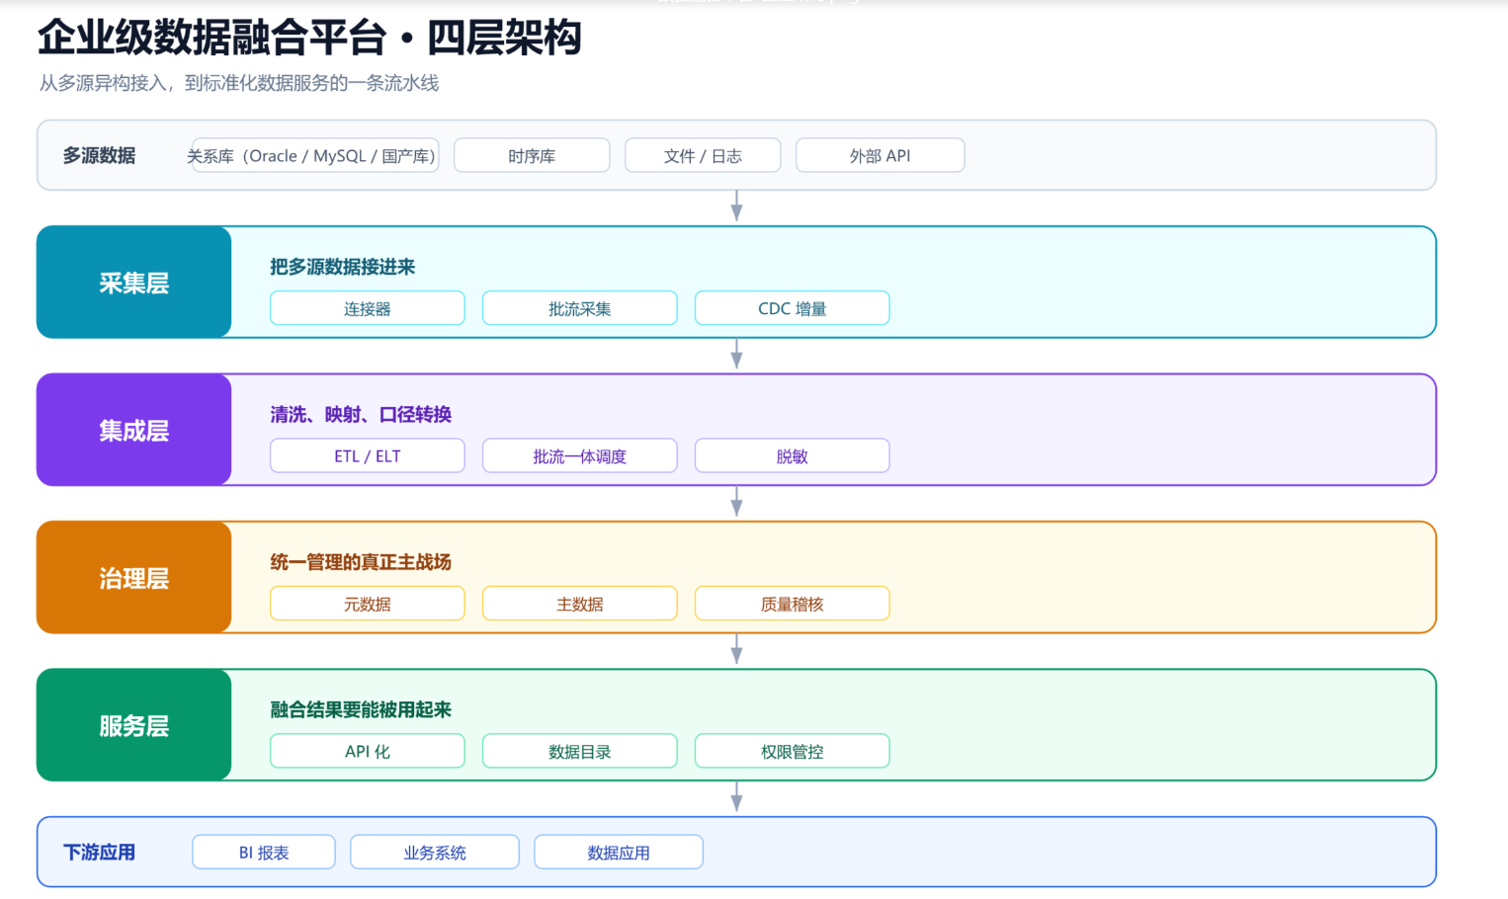
Task: Click the heading 把多源数据接进来
Action: pyautogui.click(x=343, y=267)
